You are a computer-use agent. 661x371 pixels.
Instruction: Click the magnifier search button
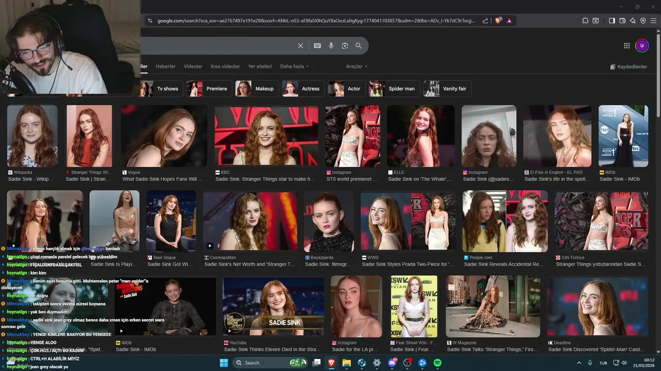(358, 46)
